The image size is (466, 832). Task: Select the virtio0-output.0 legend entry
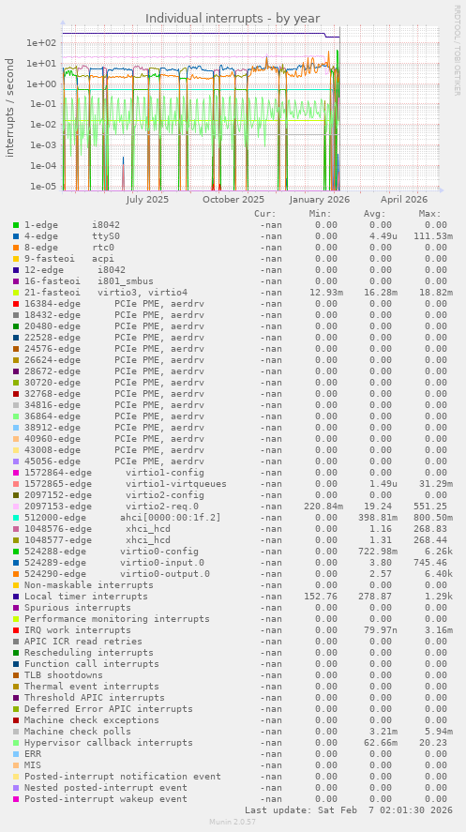coord(116,574)
